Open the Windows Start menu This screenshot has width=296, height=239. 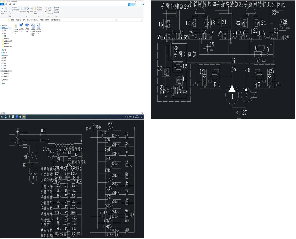pyautogui.click(x=2, y=117)
